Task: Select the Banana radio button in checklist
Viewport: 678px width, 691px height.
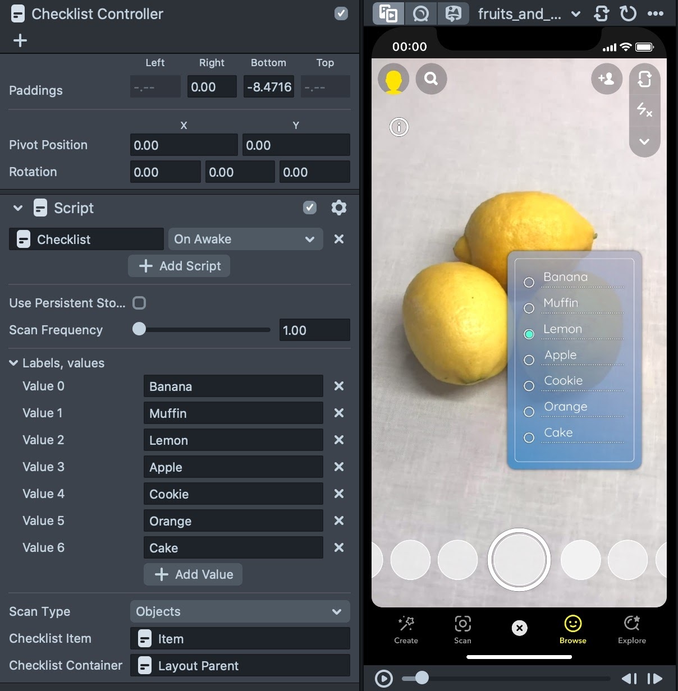Action: (x=529, y=282)
